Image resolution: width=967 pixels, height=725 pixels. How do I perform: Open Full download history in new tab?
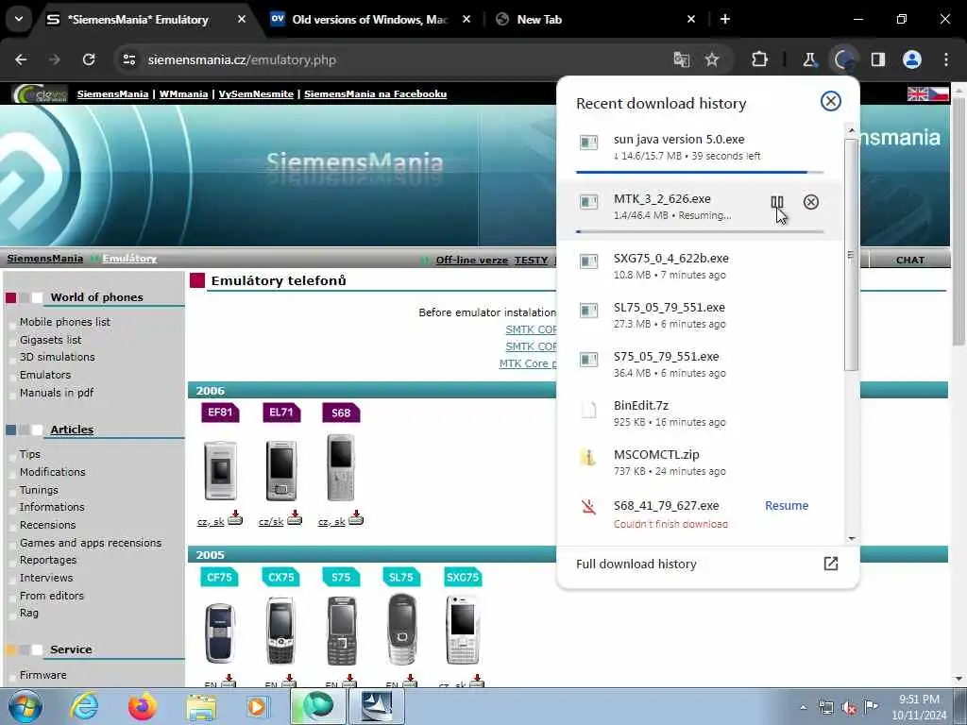831,564
